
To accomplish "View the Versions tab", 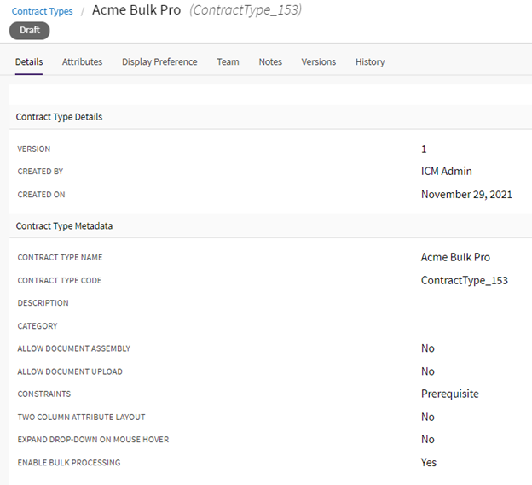I will [x=318, y=62].
